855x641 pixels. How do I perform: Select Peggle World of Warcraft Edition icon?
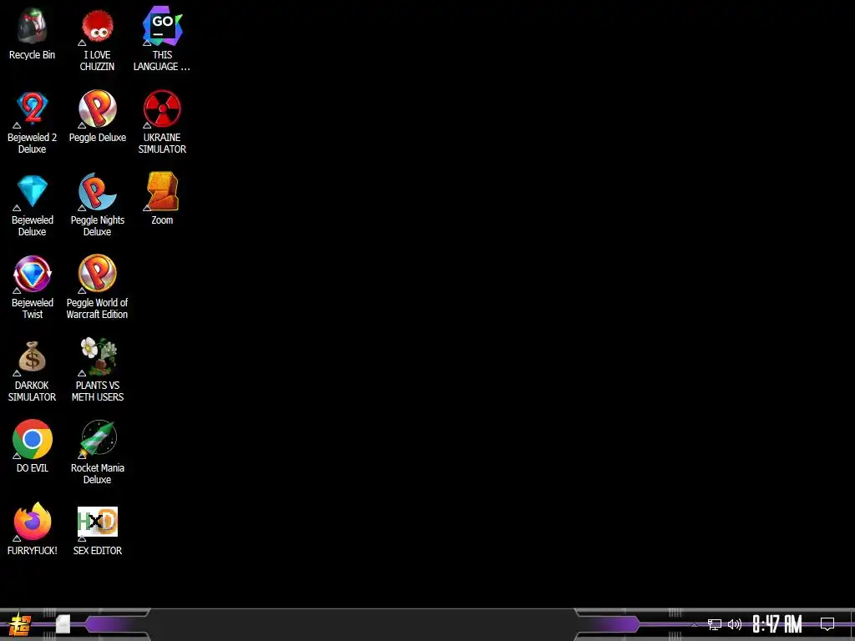(98, 273)
